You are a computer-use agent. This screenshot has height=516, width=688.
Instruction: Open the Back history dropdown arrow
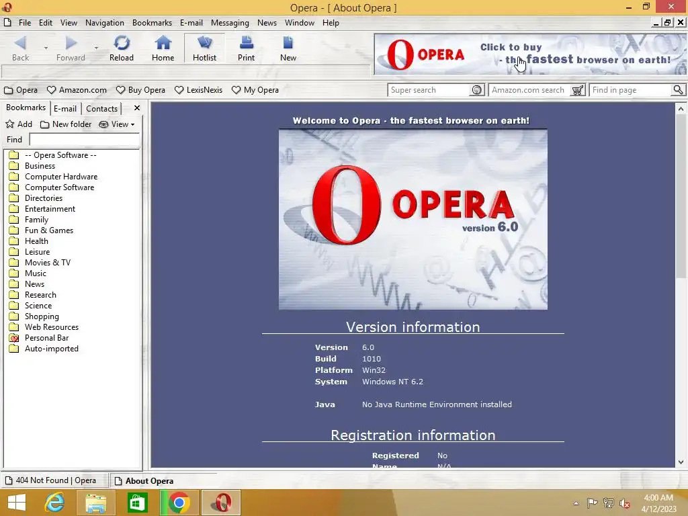(x=46, y=48)
